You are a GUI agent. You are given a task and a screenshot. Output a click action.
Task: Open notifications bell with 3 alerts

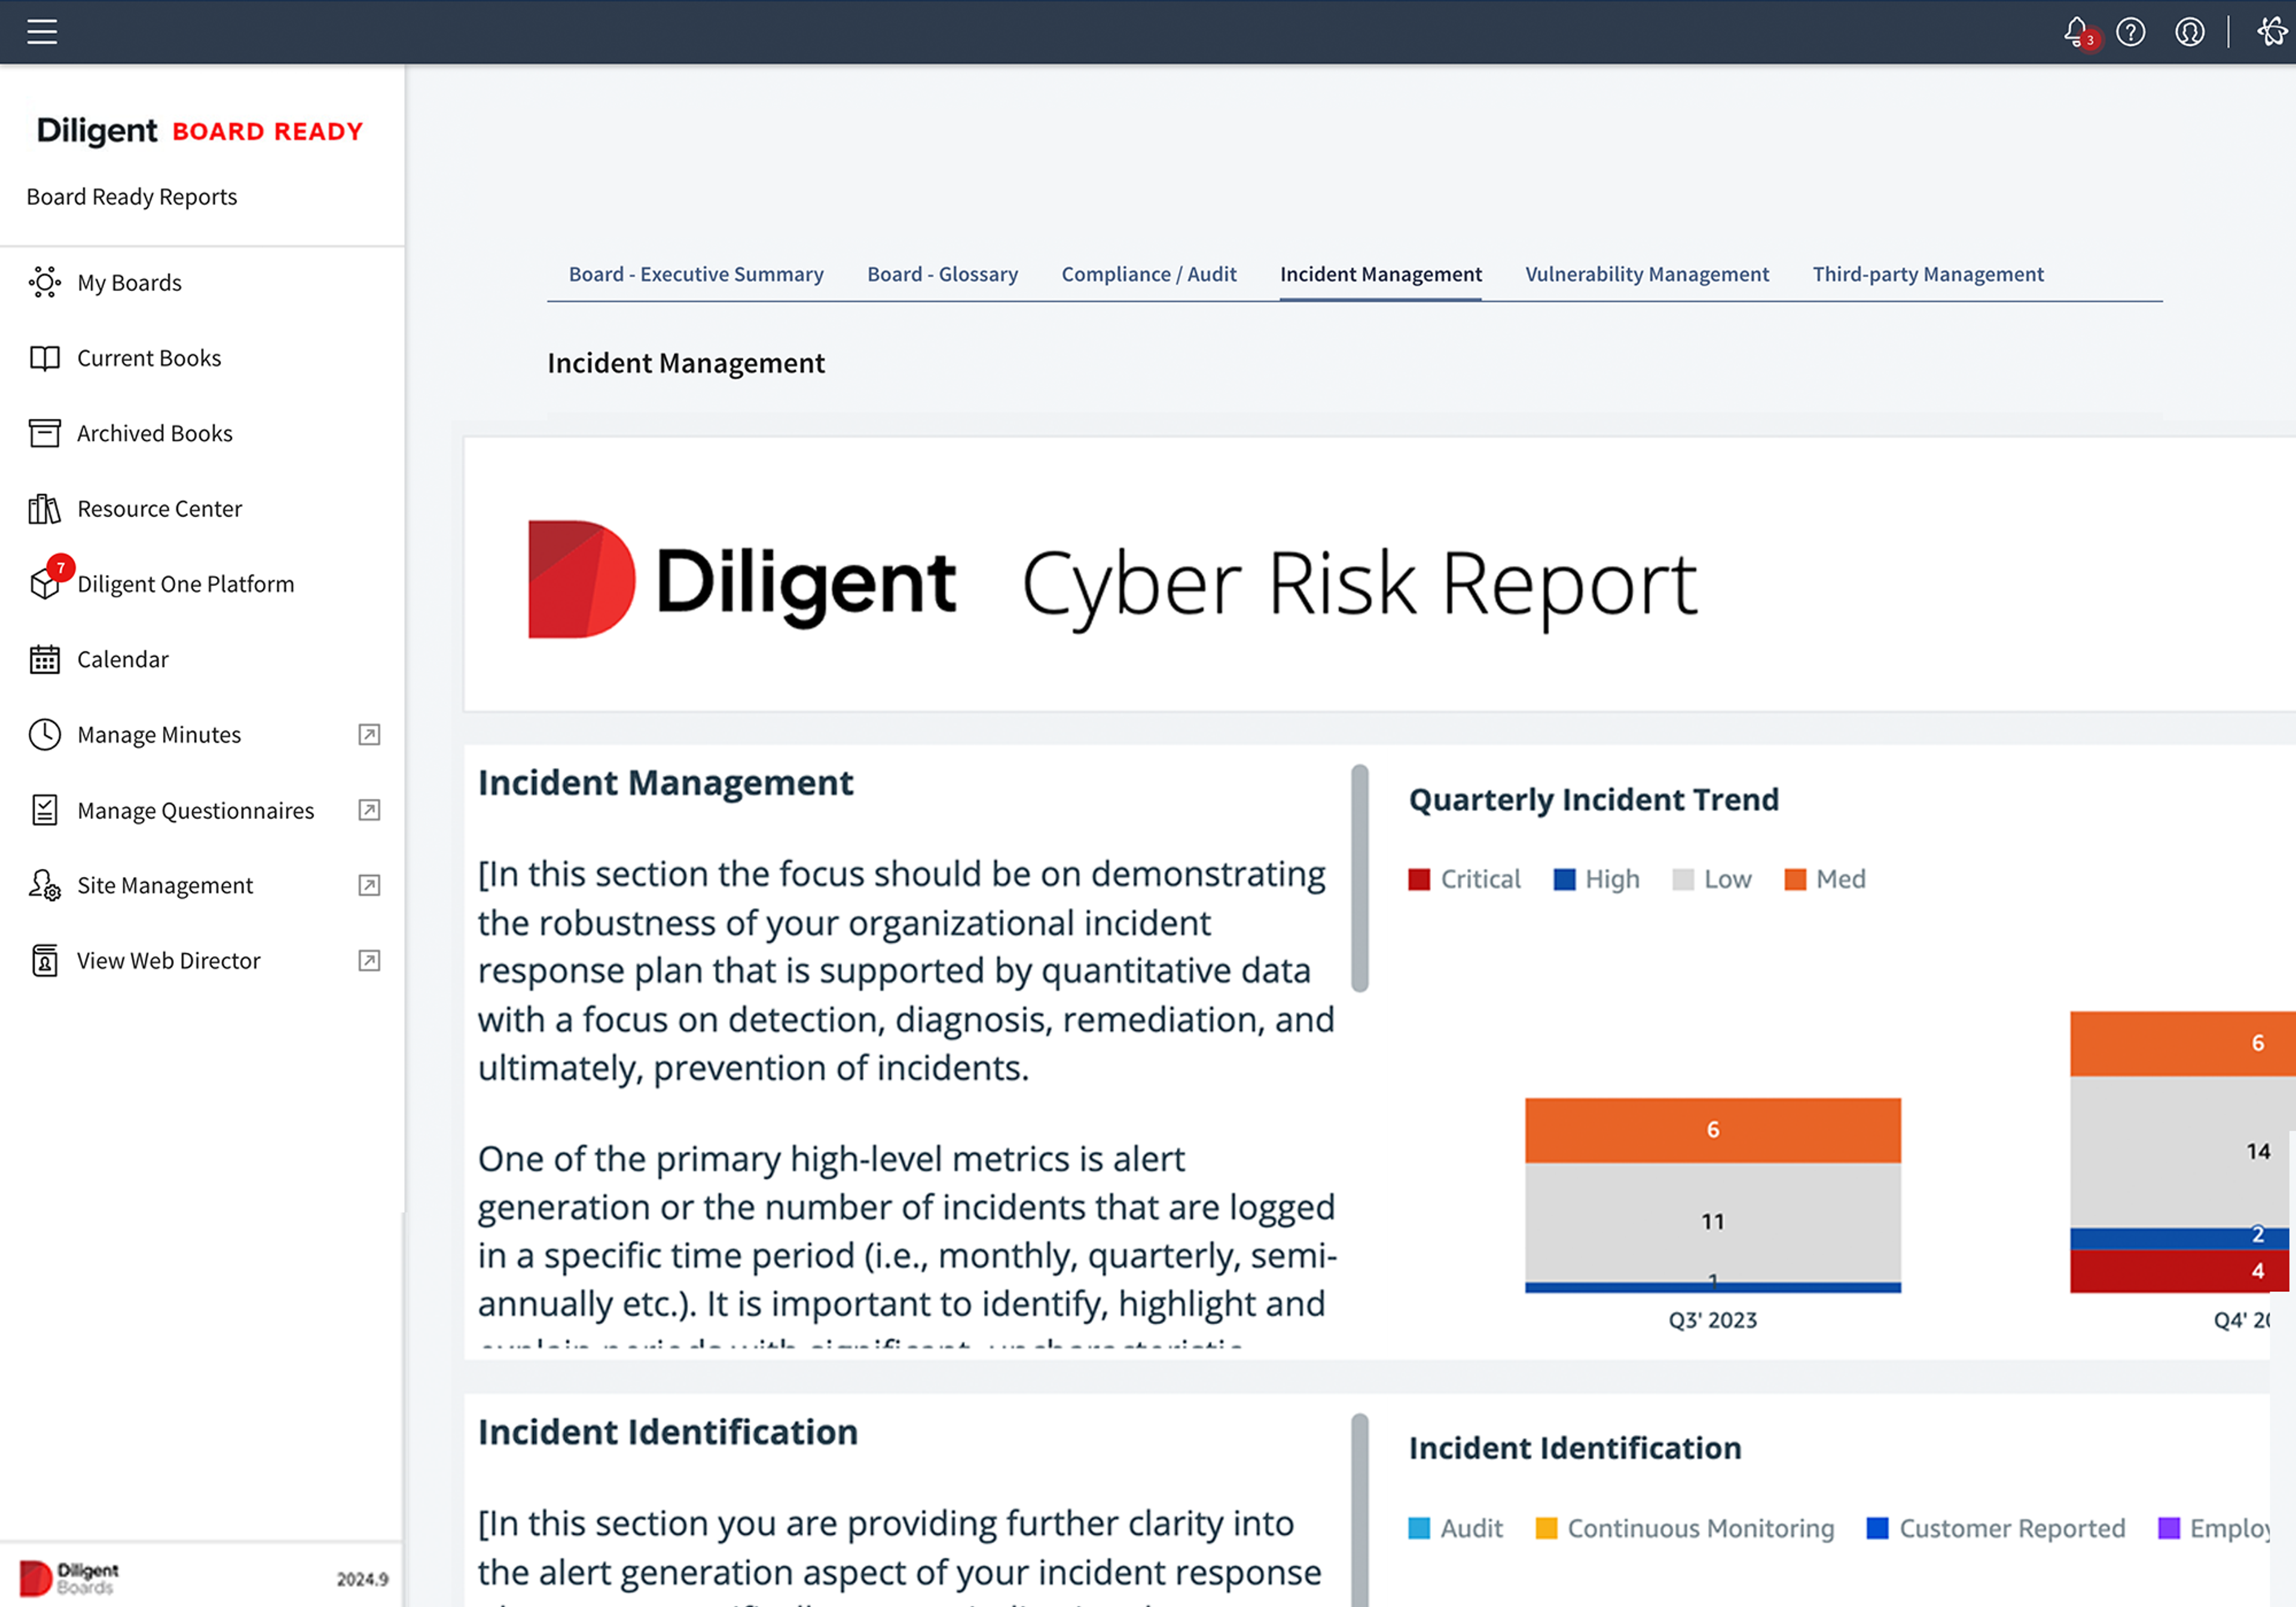click(x=2078, y=32)
